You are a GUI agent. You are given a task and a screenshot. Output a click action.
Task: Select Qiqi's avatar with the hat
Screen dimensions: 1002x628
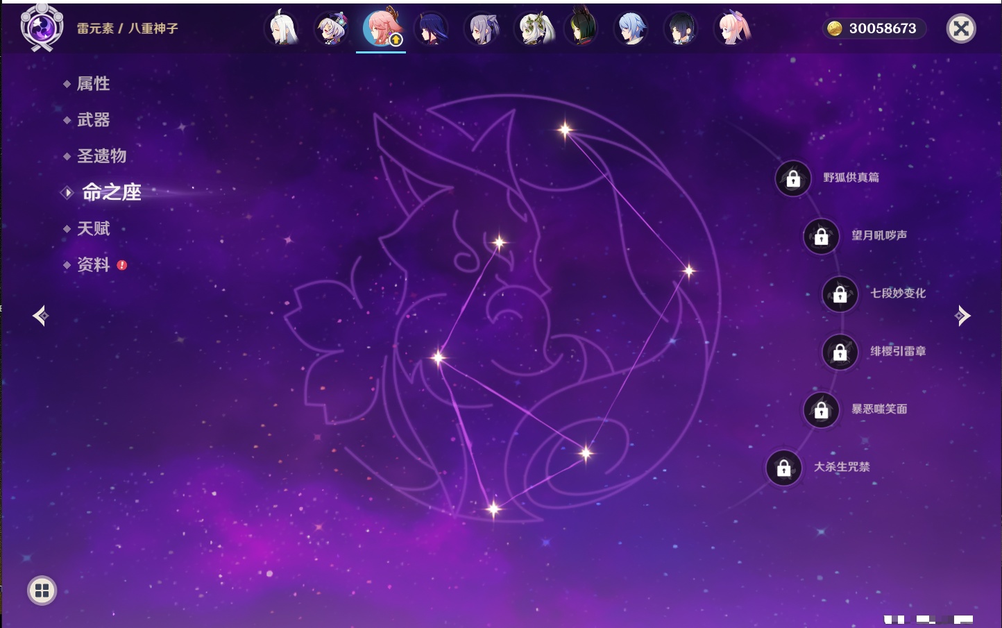click(x=332, y=28)
